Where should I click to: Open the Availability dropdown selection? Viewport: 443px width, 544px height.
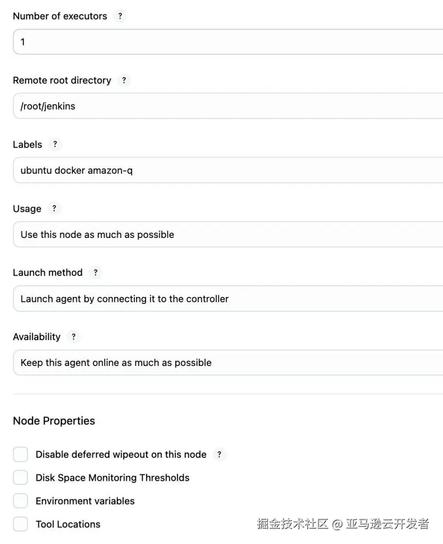tap(228, 363)
